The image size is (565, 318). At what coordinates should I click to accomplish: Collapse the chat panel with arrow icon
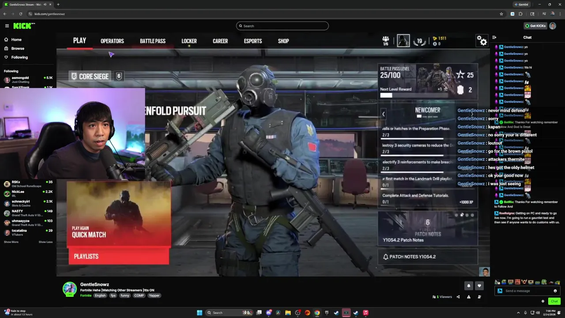coord(494,38)
